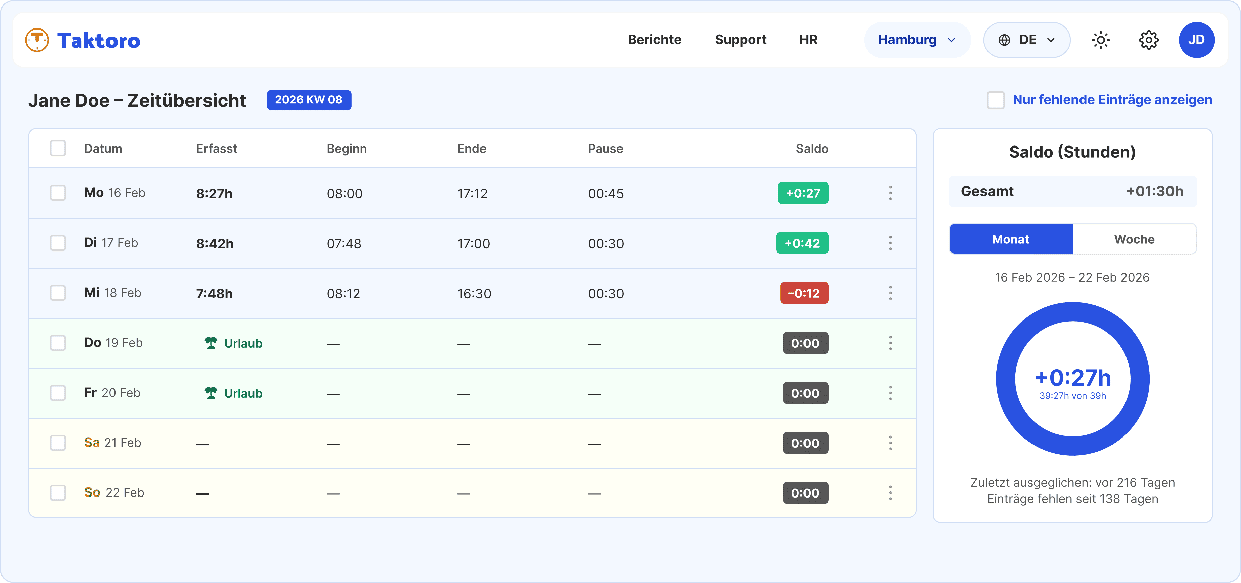Click the Urlaub label on Fr 20 Feb
This screenshot has width=1241, height=583.
pos(243,393)
